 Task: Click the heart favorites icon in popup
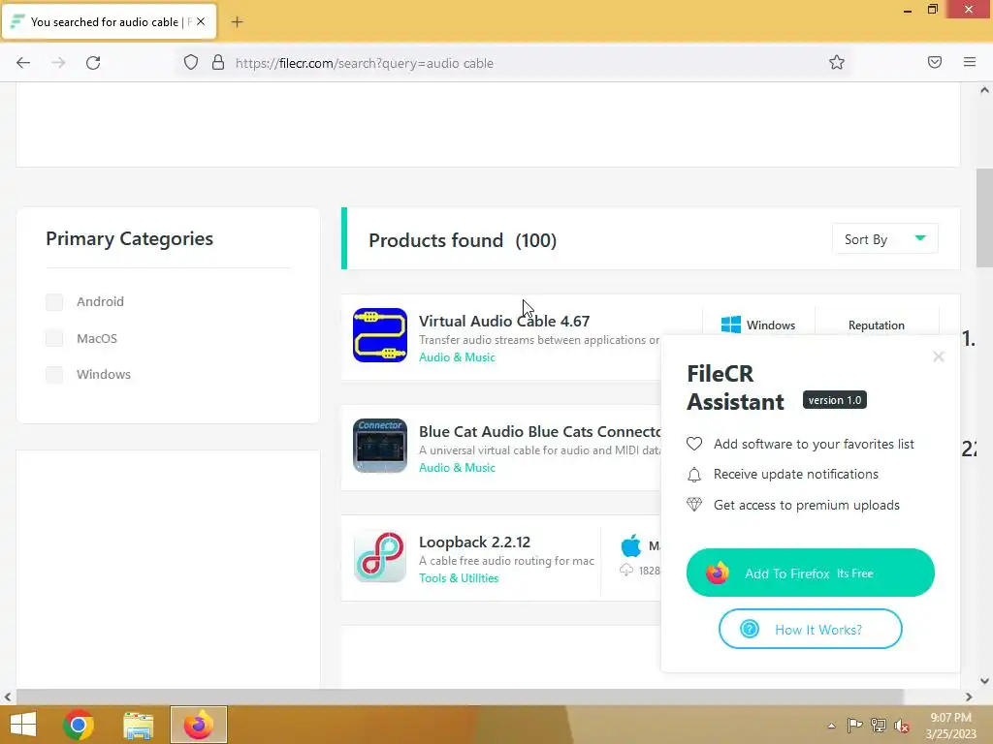click(x=694, y=444)
